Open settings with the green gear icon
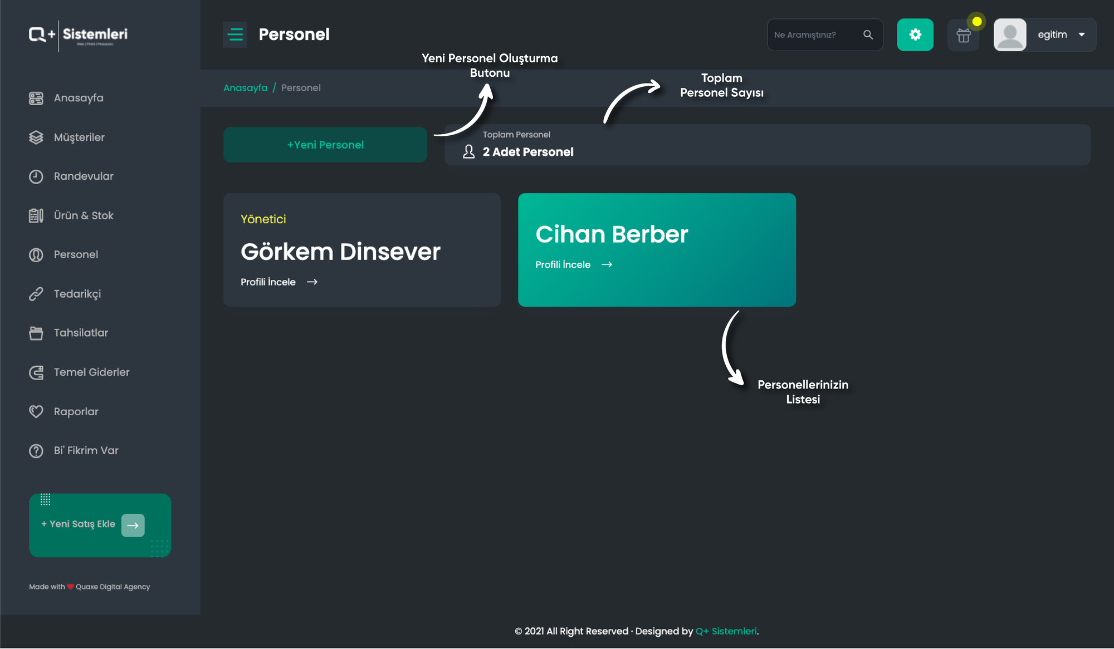 tap(915, 35)
